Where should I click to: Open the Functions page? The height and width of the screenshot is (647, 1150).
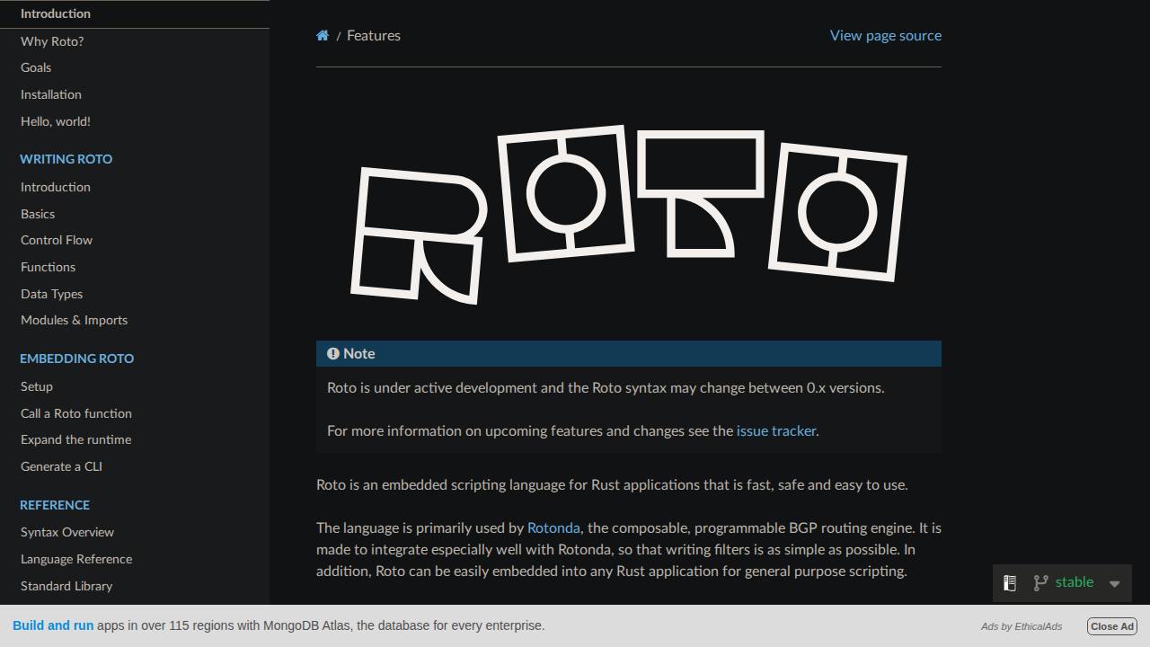click(x=135, y=267)
